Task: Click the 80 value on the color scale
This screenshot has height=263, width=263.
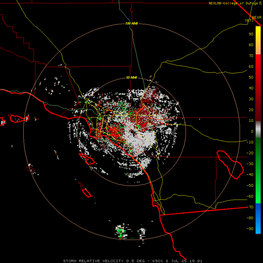Action: pos(251,45)
